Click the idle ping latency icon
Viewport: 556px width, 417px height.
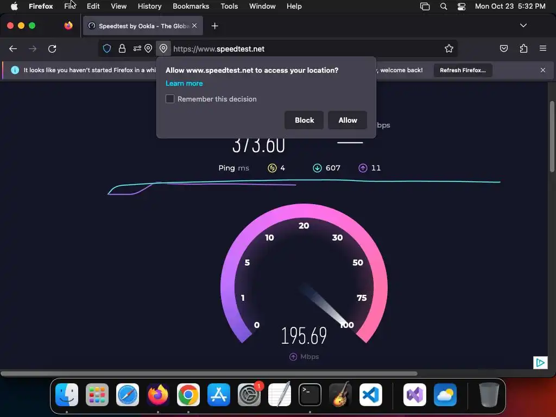click(x=272, y=168)
